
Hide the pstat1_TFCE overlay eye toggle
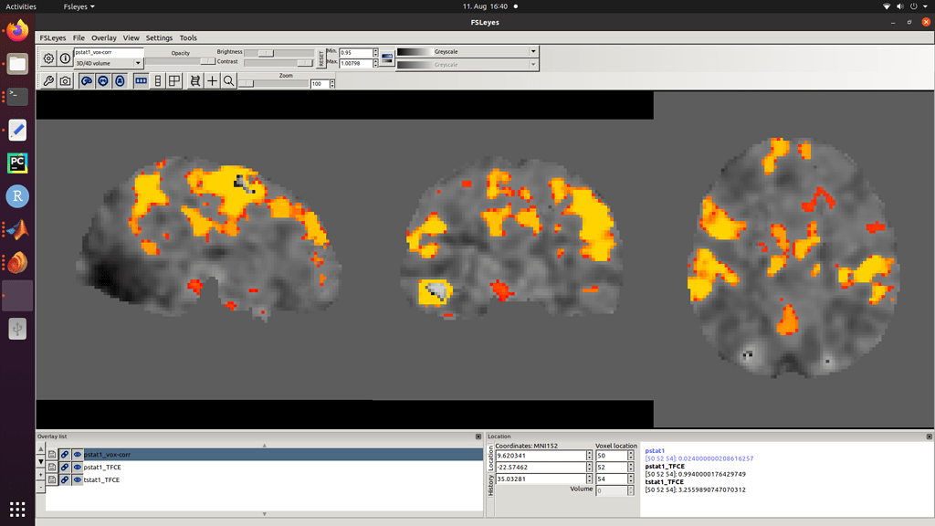pyautogui.click(x=76, y=468)
